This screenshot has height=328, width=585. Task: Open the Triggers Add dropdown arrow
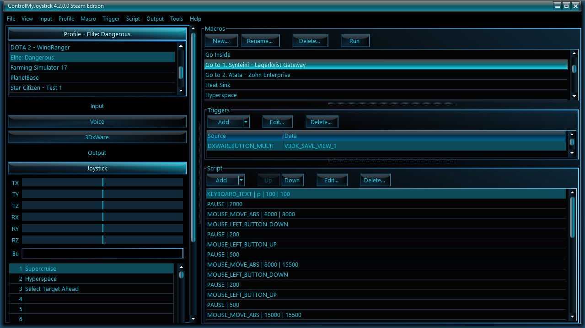(x=246, y=122)
